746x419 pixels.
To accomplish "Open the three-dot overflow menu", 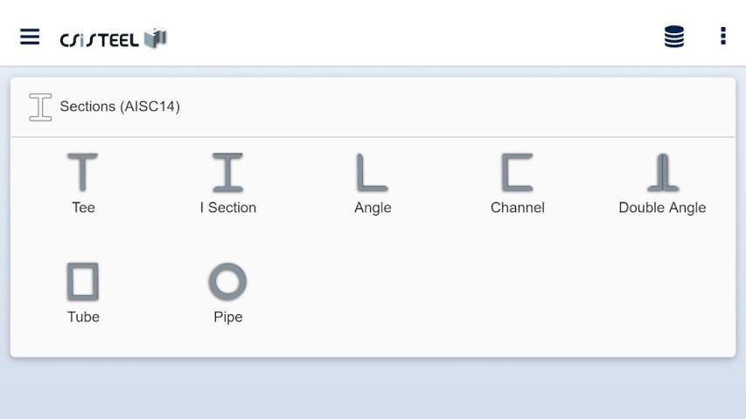I will [722, 36].
